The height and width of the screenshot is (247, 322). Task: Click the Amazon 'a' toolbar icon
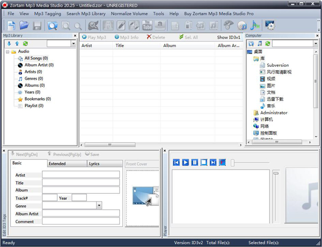click(x=160, y=25)
